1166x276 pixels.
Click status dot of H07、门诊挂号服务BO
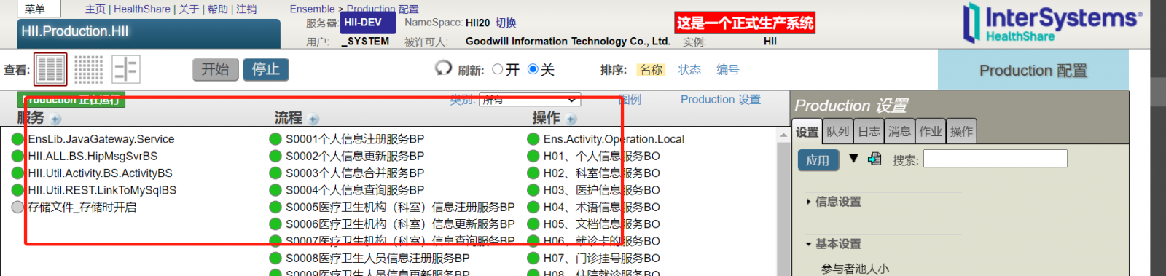(x=533, y=258)
